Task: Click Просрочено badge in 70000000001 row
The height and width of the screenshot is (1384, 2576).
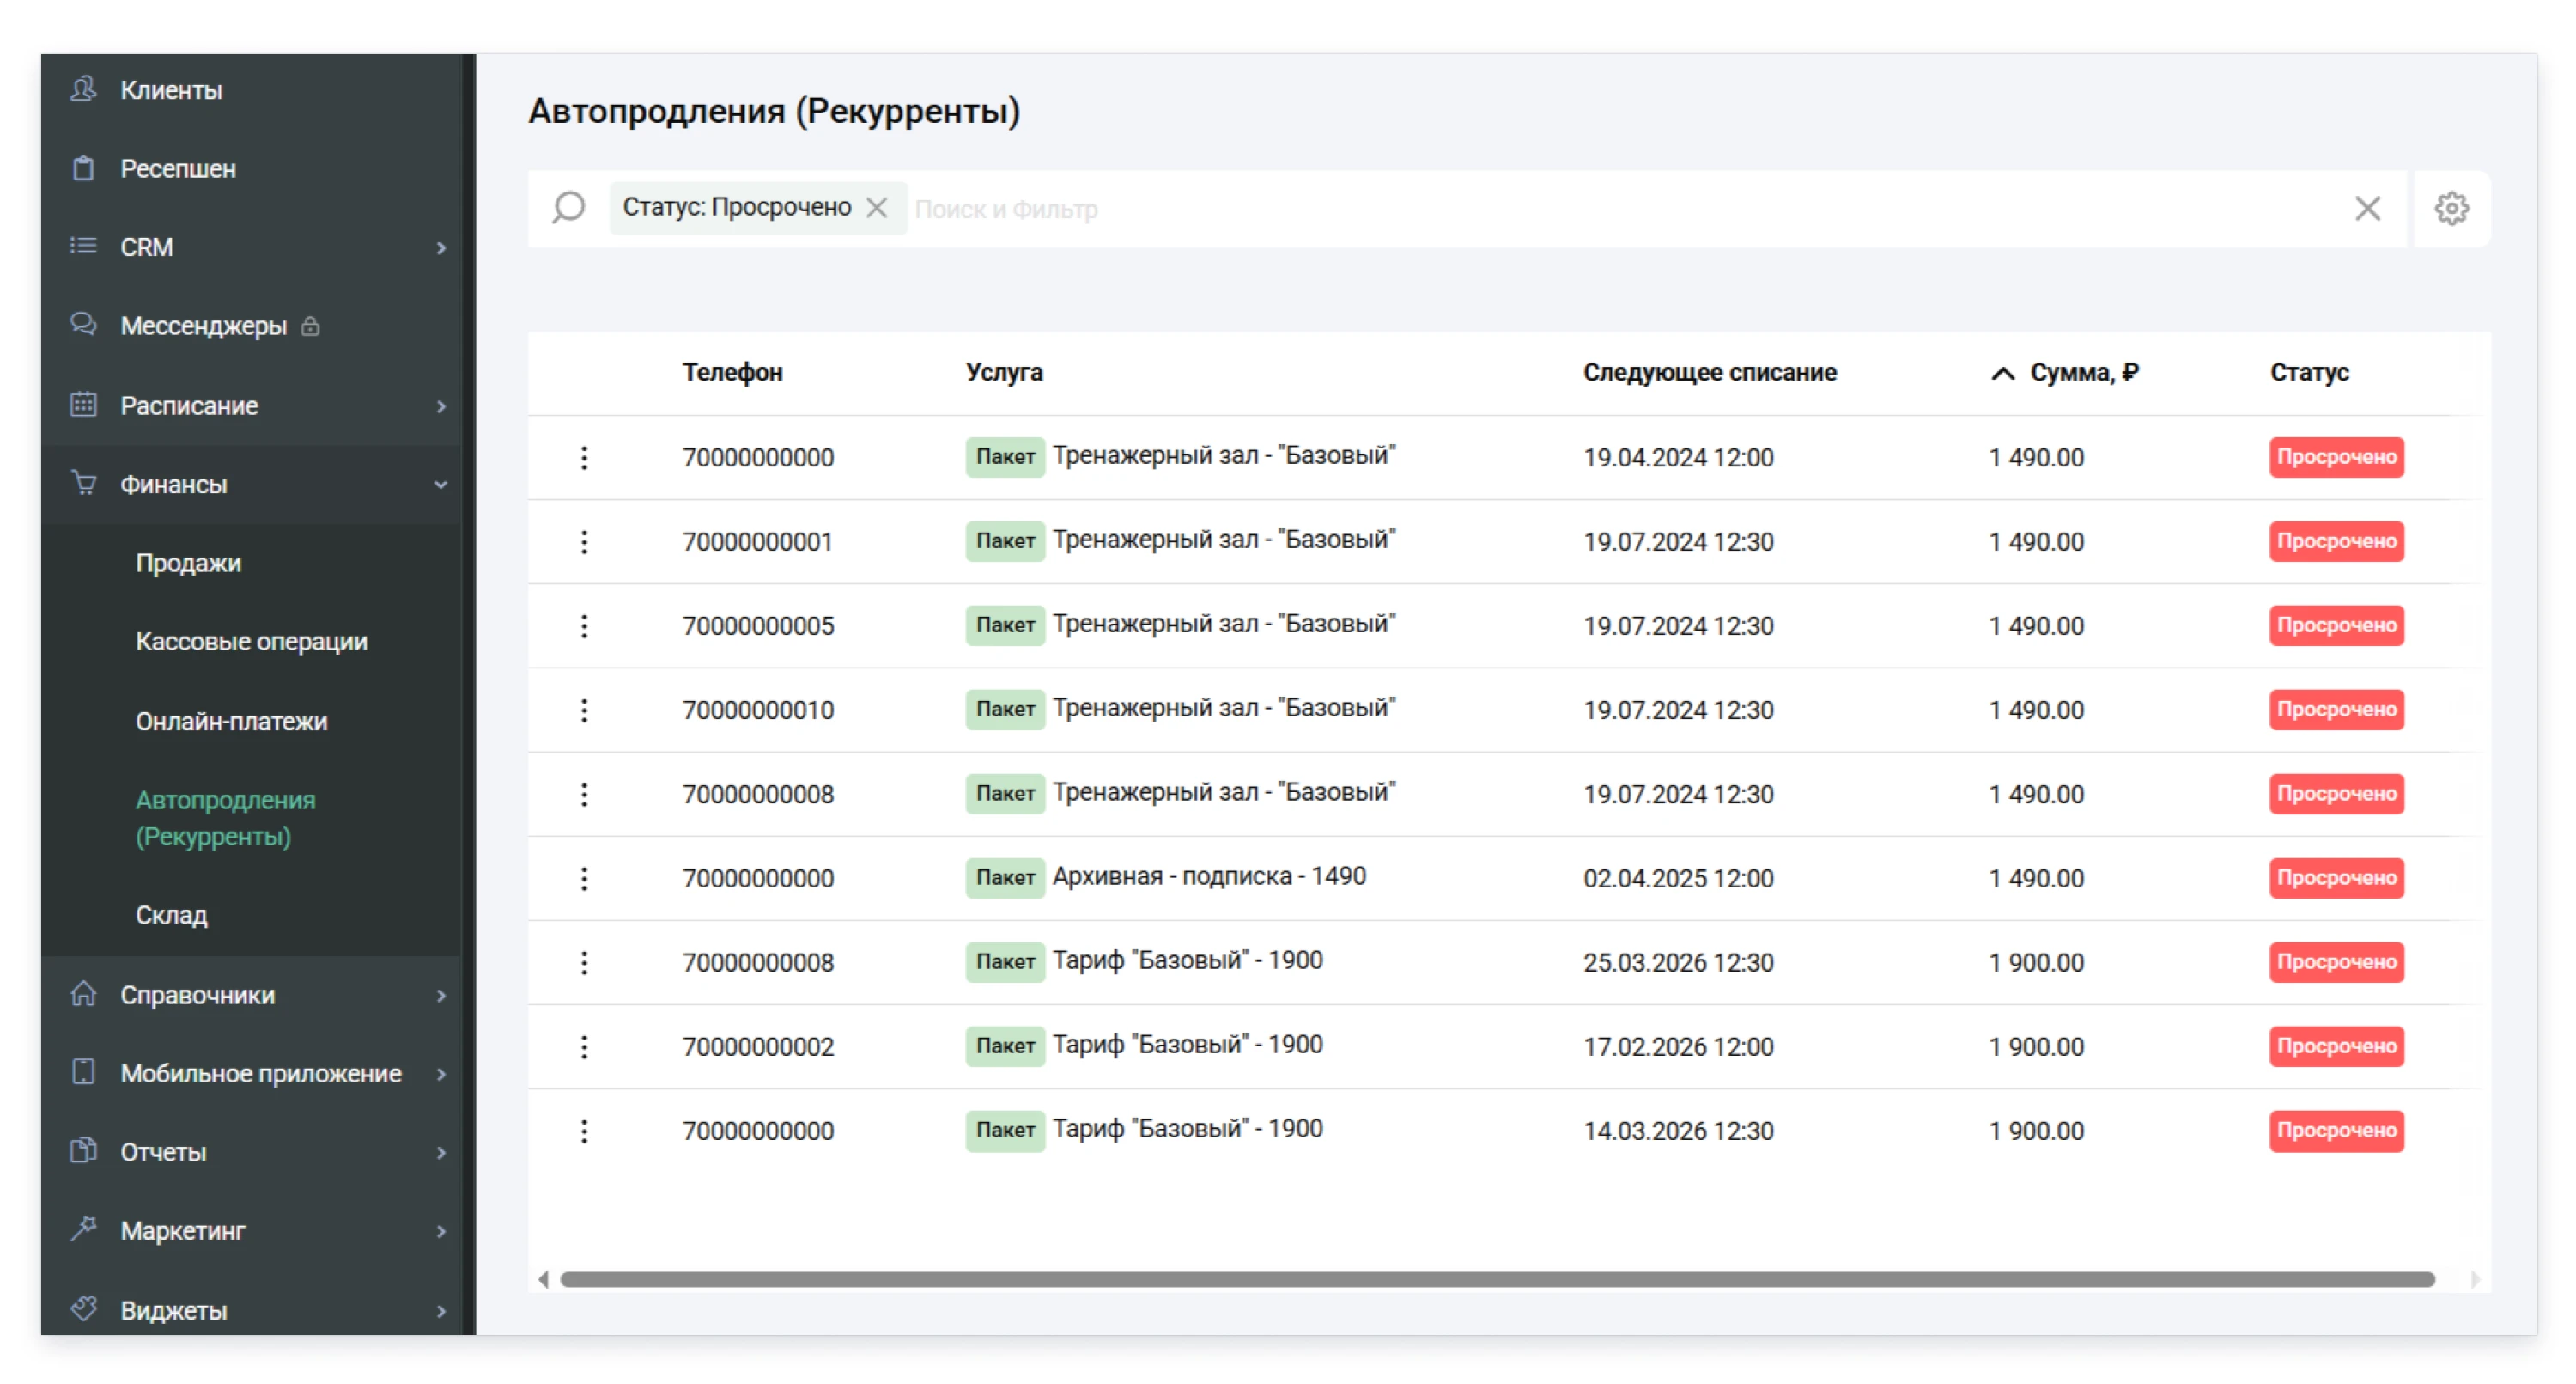Action: pos(2336,540)
